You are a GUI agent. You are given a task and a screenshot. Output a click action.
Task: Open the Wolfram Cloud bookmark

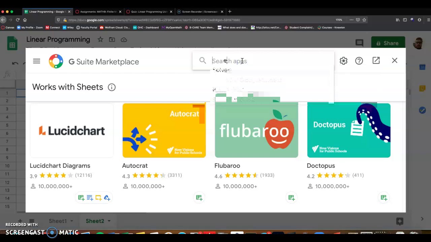click(x=115, y=28)
